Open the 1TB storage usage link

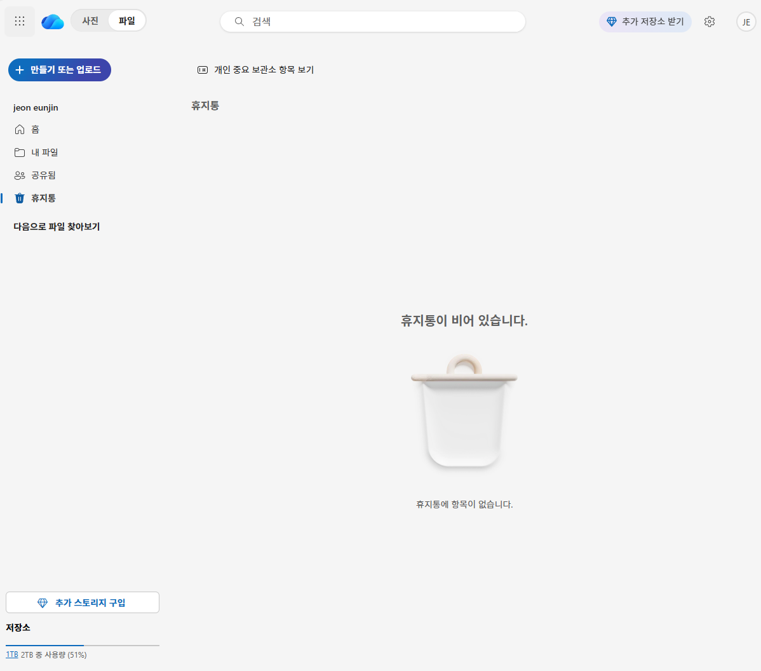tap(11, 654)
